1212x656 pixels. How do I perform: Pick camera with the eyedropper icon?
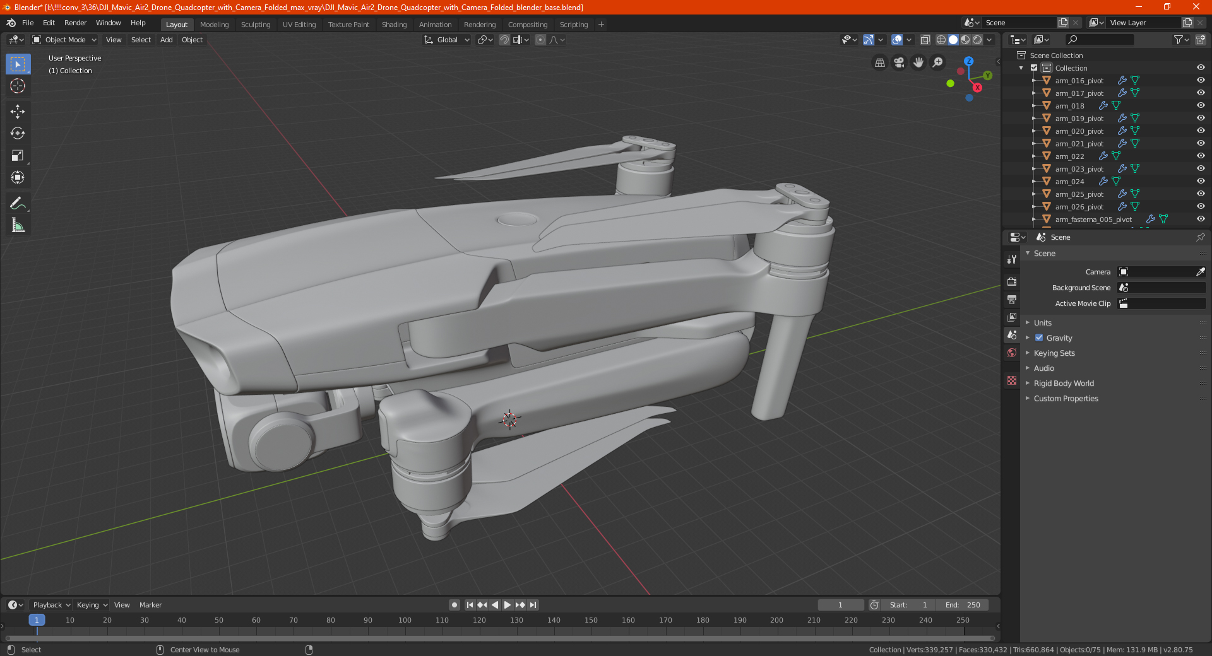click(1200, 272)
